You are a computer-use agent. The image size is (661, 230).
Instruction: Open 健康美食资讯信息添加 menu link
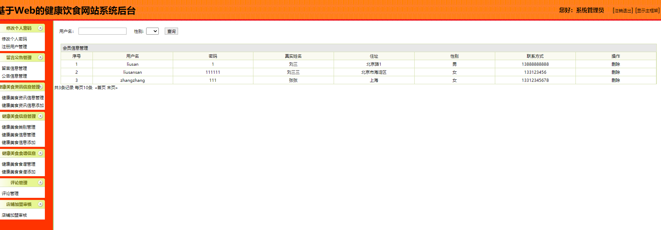click(x=23, y=105)
